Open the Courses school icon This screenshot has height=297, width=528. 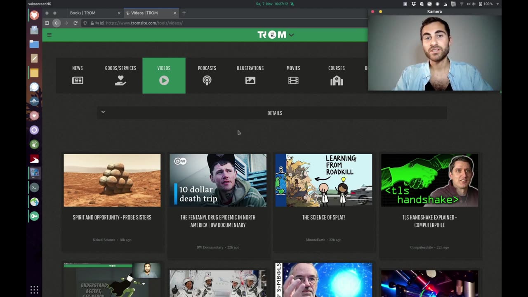pyautogui.click(x=337, y=80)
